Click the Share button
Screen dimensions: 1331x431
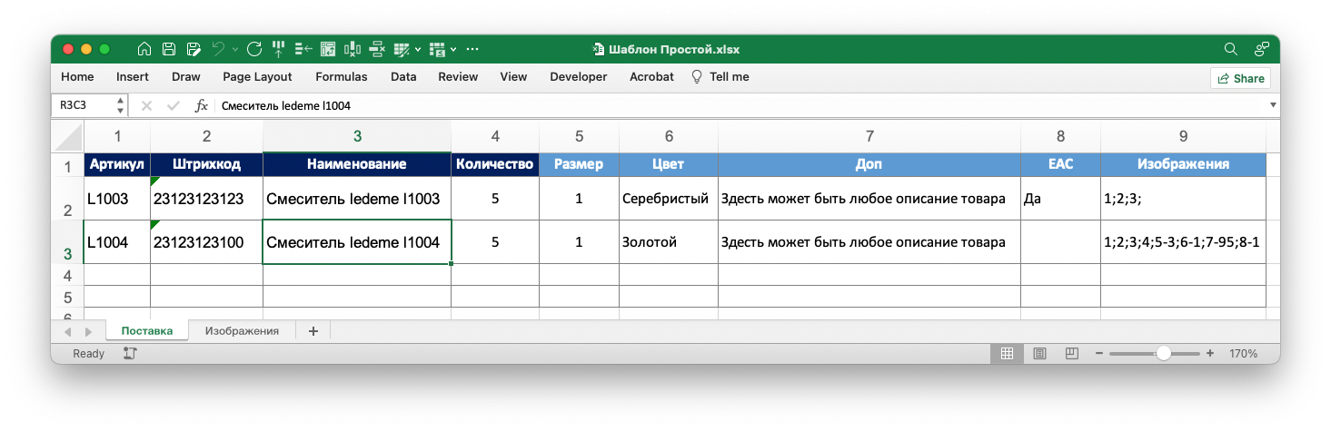click(1240, 78)
